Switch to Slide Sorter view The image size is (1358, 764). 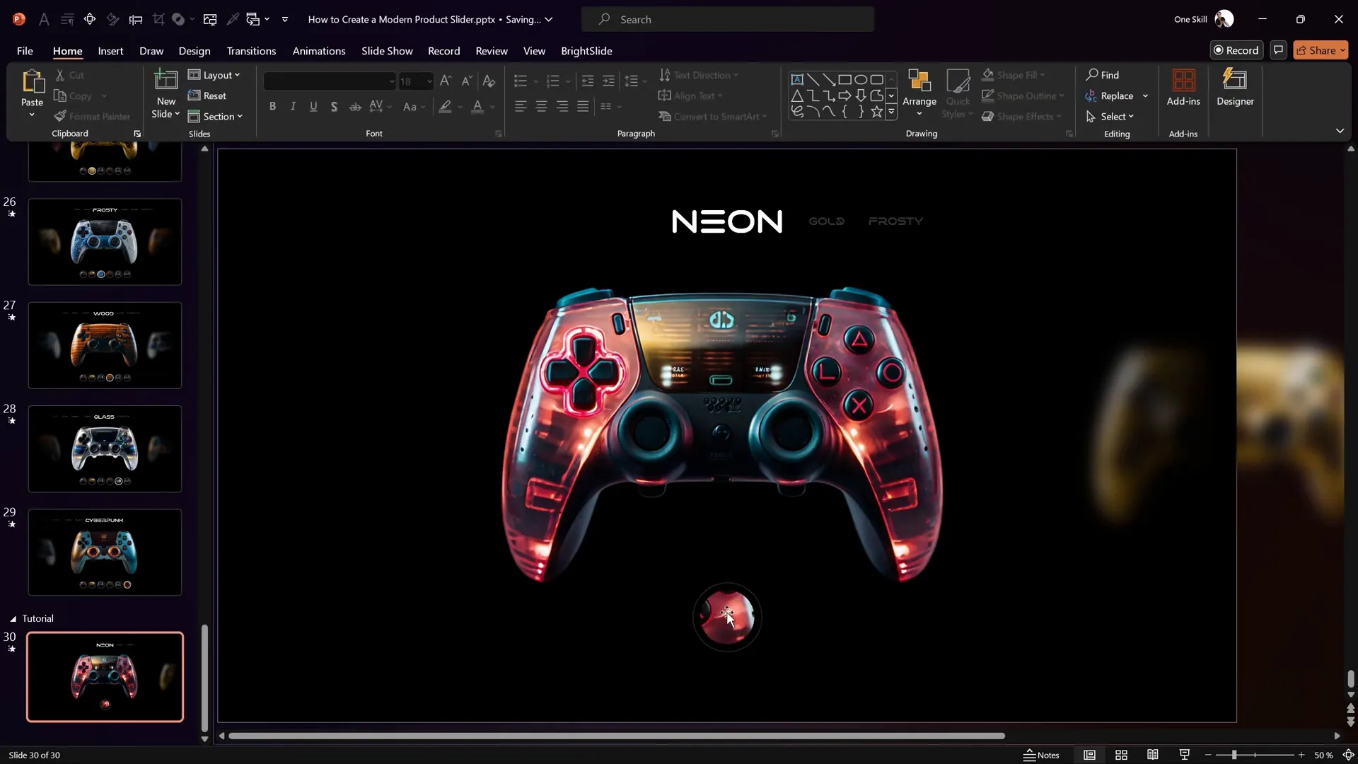[x=1121, y=755]
